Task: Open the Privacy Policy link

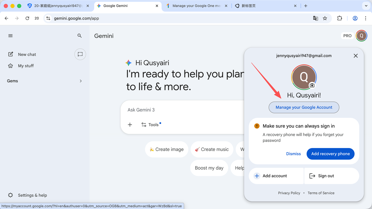Action: coord(289,193)
